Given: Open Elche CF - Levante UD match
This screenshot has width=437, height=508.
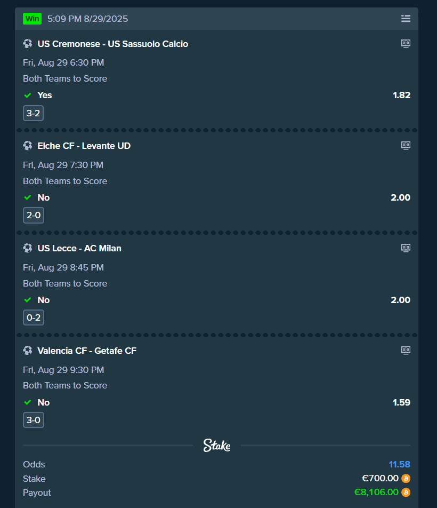Looking at the screenshot, I should pos(84,146).
